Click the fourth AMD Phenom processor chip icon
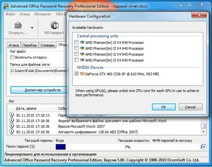The image size is (212, 167). tap(82, 60)
